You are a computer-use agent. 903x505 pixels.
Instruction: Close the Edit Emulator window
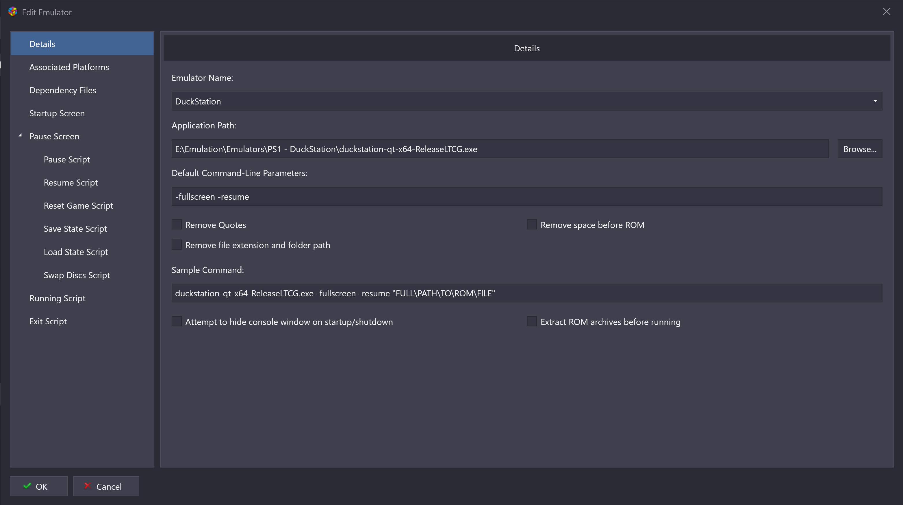click(x=887, y=12)
